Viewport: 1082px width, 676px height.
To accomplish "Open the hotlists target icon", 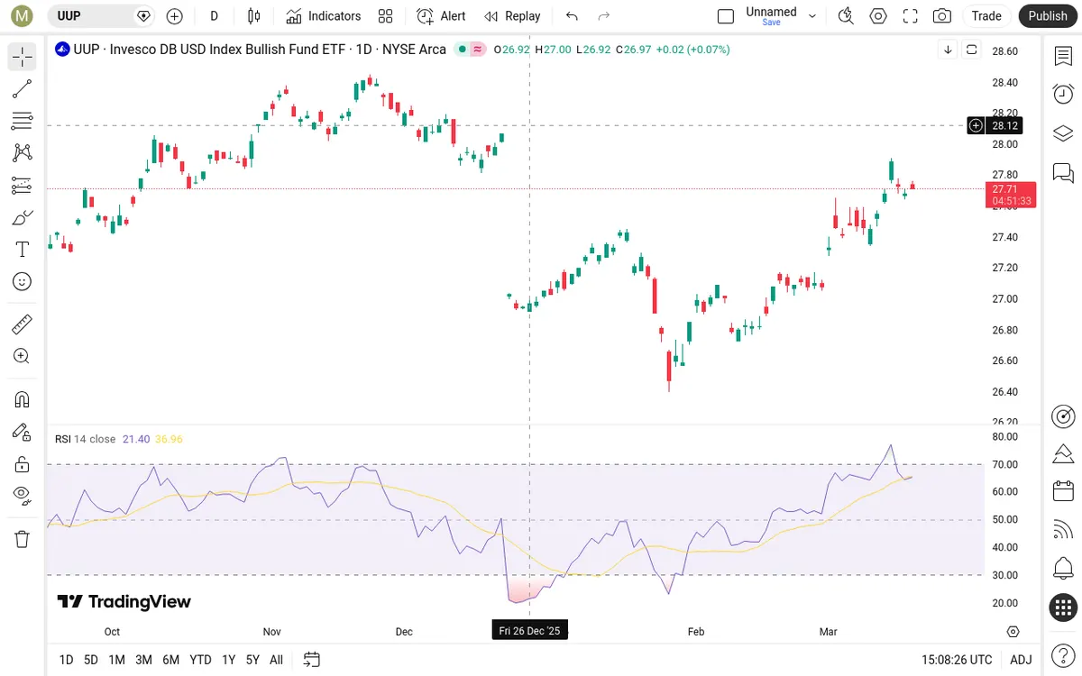I will tap(1063, 416).
